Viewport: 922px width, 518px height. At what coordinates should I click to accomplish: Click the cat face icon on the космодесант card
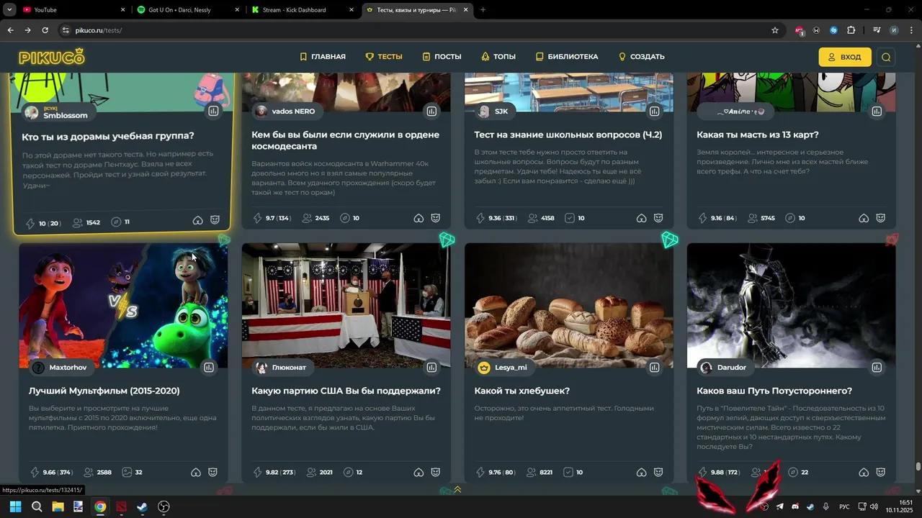point(436,218)
